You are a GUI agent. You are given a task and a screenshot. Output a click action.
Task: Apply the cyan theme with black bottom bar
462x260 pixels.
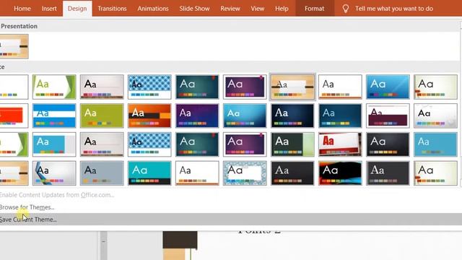pos(149,173)
